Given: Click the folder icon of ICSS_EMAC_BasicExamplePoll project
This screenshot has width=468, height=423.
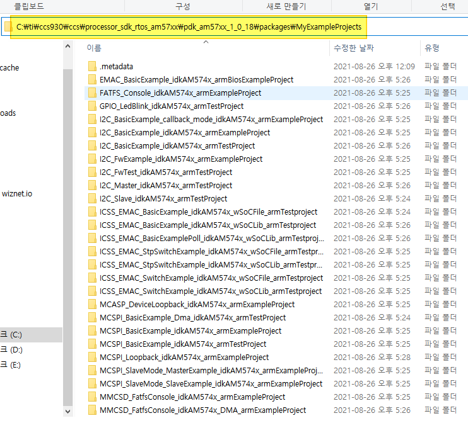Looking at the screenshot, I should coord(92,238).
